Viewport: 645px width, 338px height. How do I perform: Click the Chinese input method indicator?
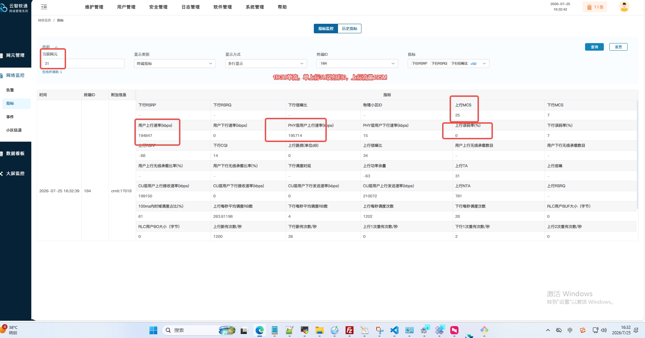point(570,330)
